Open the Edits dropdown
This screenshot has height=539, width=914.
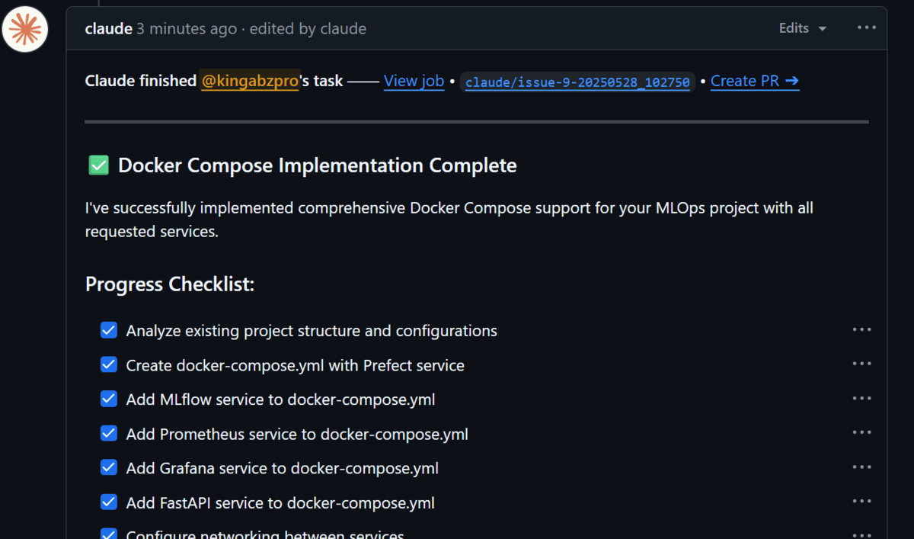(802, 28)
